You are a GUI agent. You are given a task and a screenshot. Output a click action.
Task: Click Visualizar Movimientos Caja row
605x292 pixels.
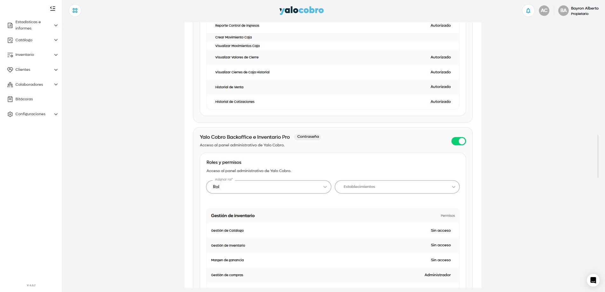[333, 46]
